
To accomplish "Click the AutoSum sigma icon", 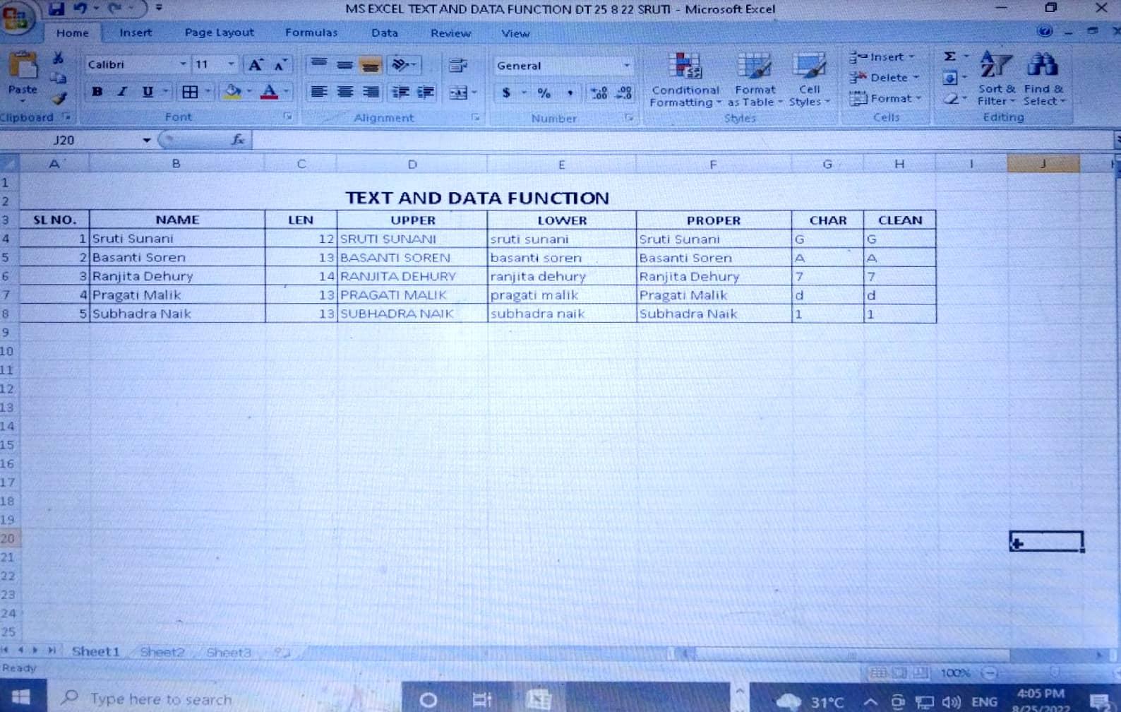I will pyautogui.click(x=950, y=57).
